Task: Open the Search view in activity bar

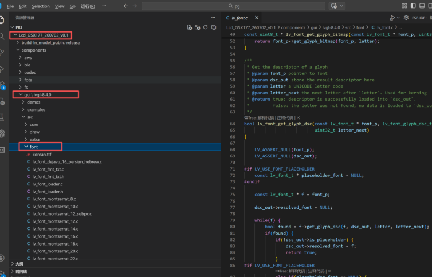Action: pos(2,36)
